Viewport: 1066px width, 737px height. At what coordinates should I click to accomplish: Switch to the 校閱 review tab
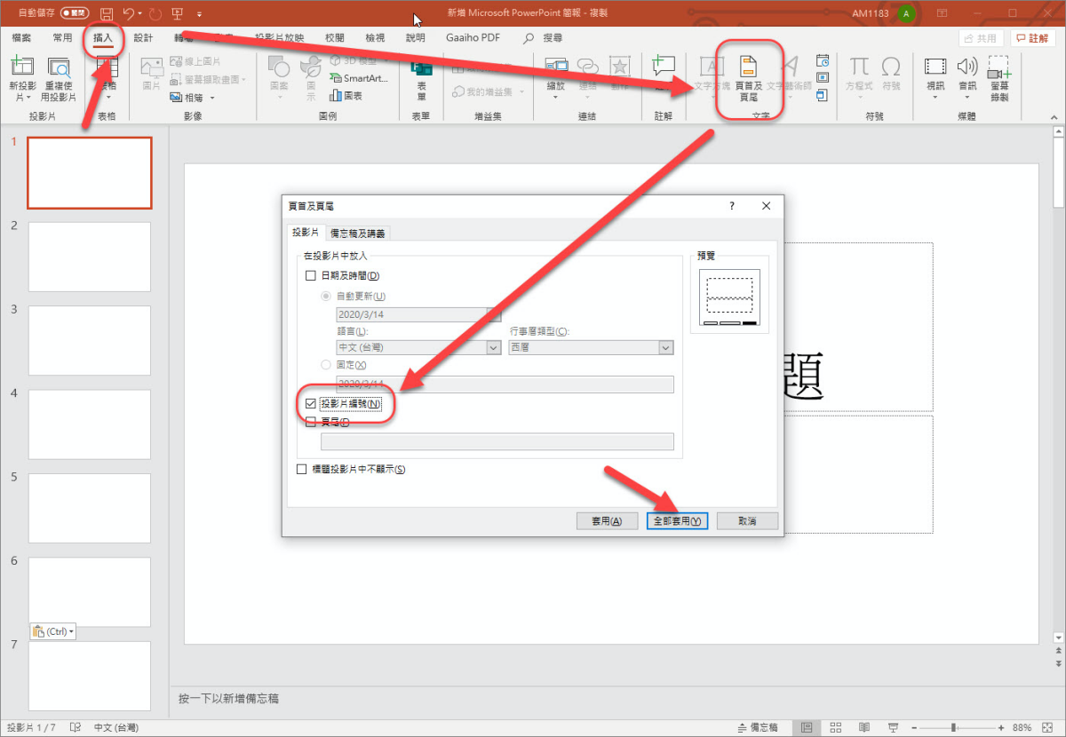tap(334, 38)
